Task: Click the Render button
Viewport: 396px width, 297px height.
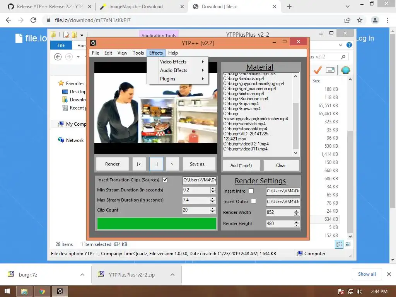Action: 113,164
